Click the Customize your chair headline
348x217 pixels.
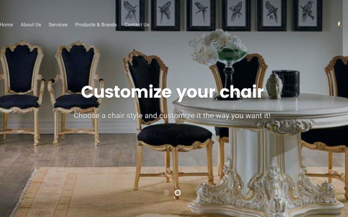click(172, 92)
